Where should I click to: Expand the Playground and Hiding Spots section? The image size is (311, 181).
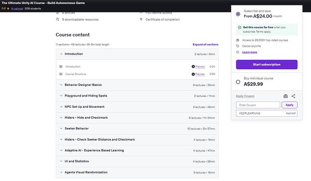pos(137,96)
